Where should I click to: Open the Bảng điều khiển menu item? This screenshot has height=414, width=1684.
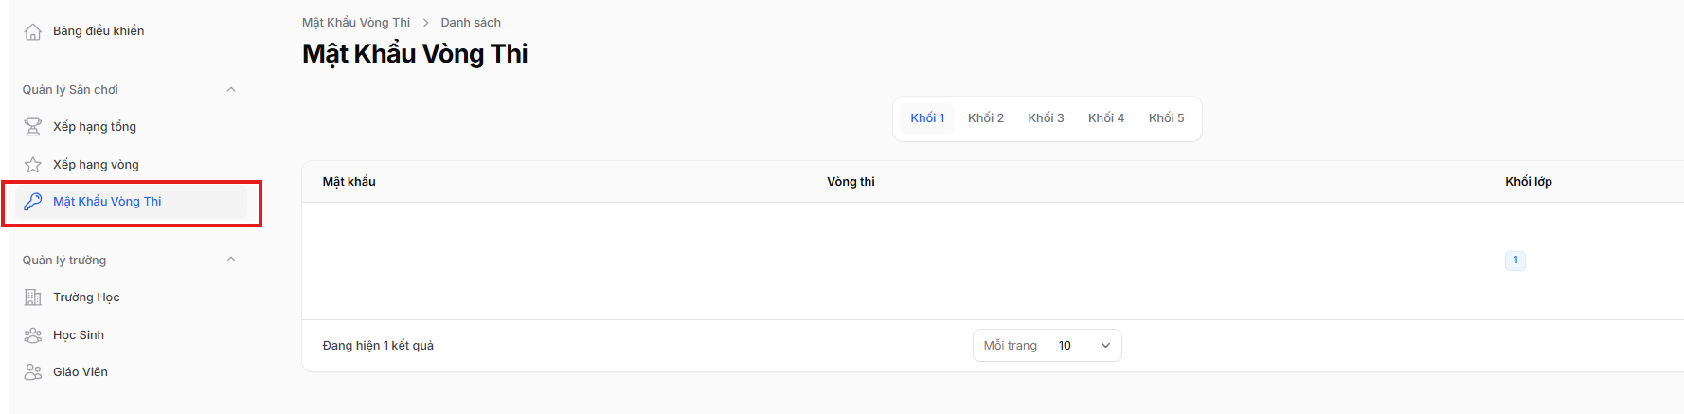(x=99, y=31)
